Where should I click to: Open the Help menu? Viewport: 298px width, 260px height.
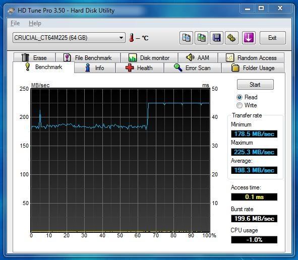pyautogui.click(x=35, y=23)
